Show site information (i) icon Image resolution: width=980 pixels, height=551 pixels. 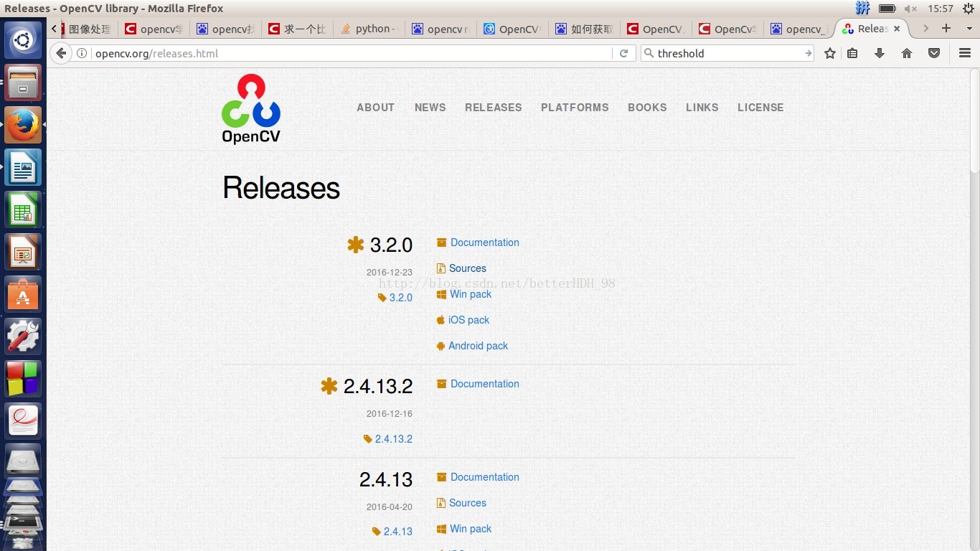[83, 53]
